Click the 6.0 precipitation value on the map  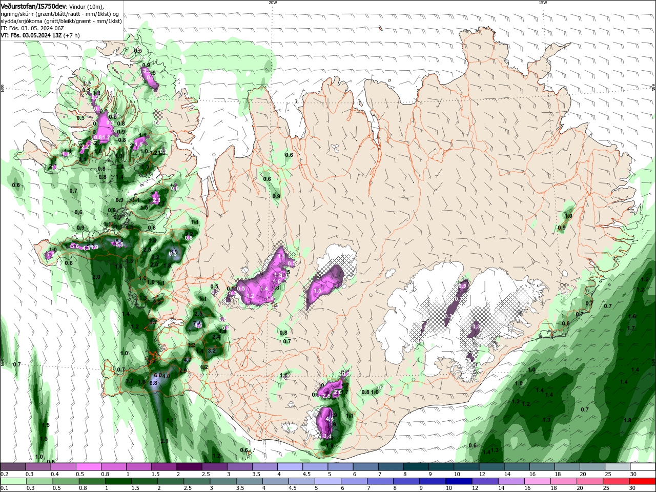point(157,376)
